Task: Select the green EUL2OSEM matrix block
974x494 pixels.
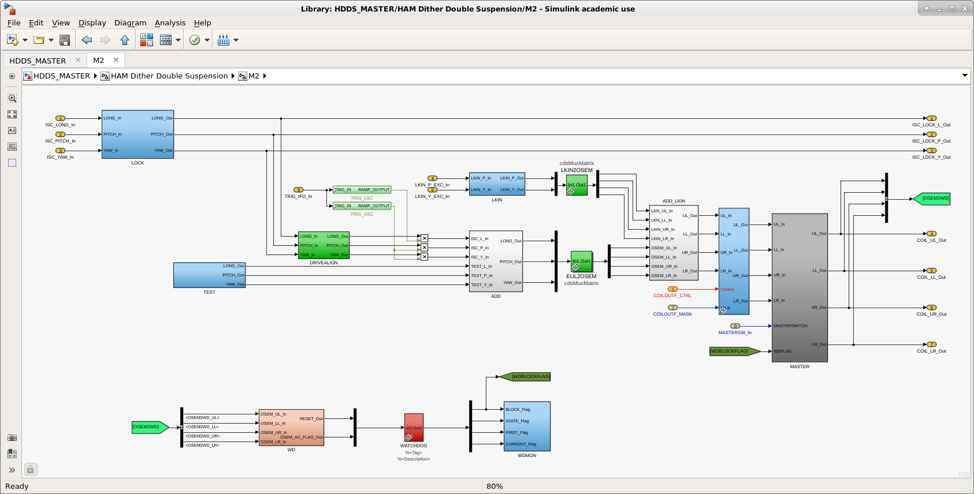Action: tap(581, 261)
